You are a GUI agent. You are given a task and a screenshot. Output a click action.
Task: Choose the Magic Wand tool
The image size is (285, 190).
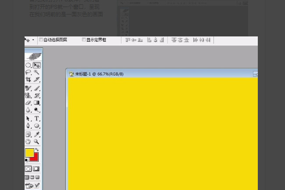pyautogui.click(x=37, y=72)
